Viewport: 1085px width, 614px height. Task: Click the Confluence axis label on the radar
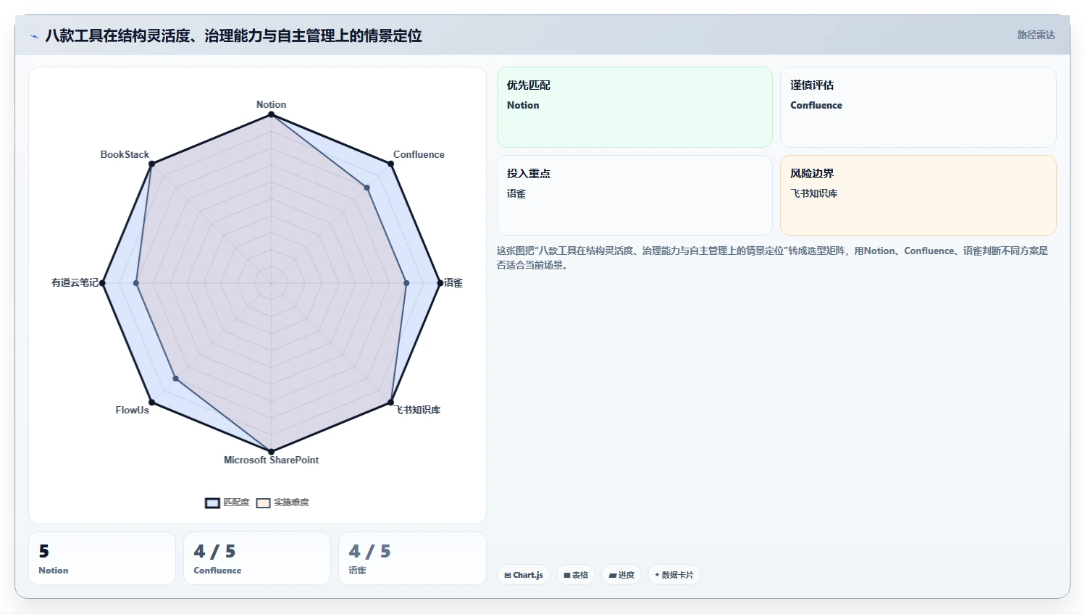(419, 154)
